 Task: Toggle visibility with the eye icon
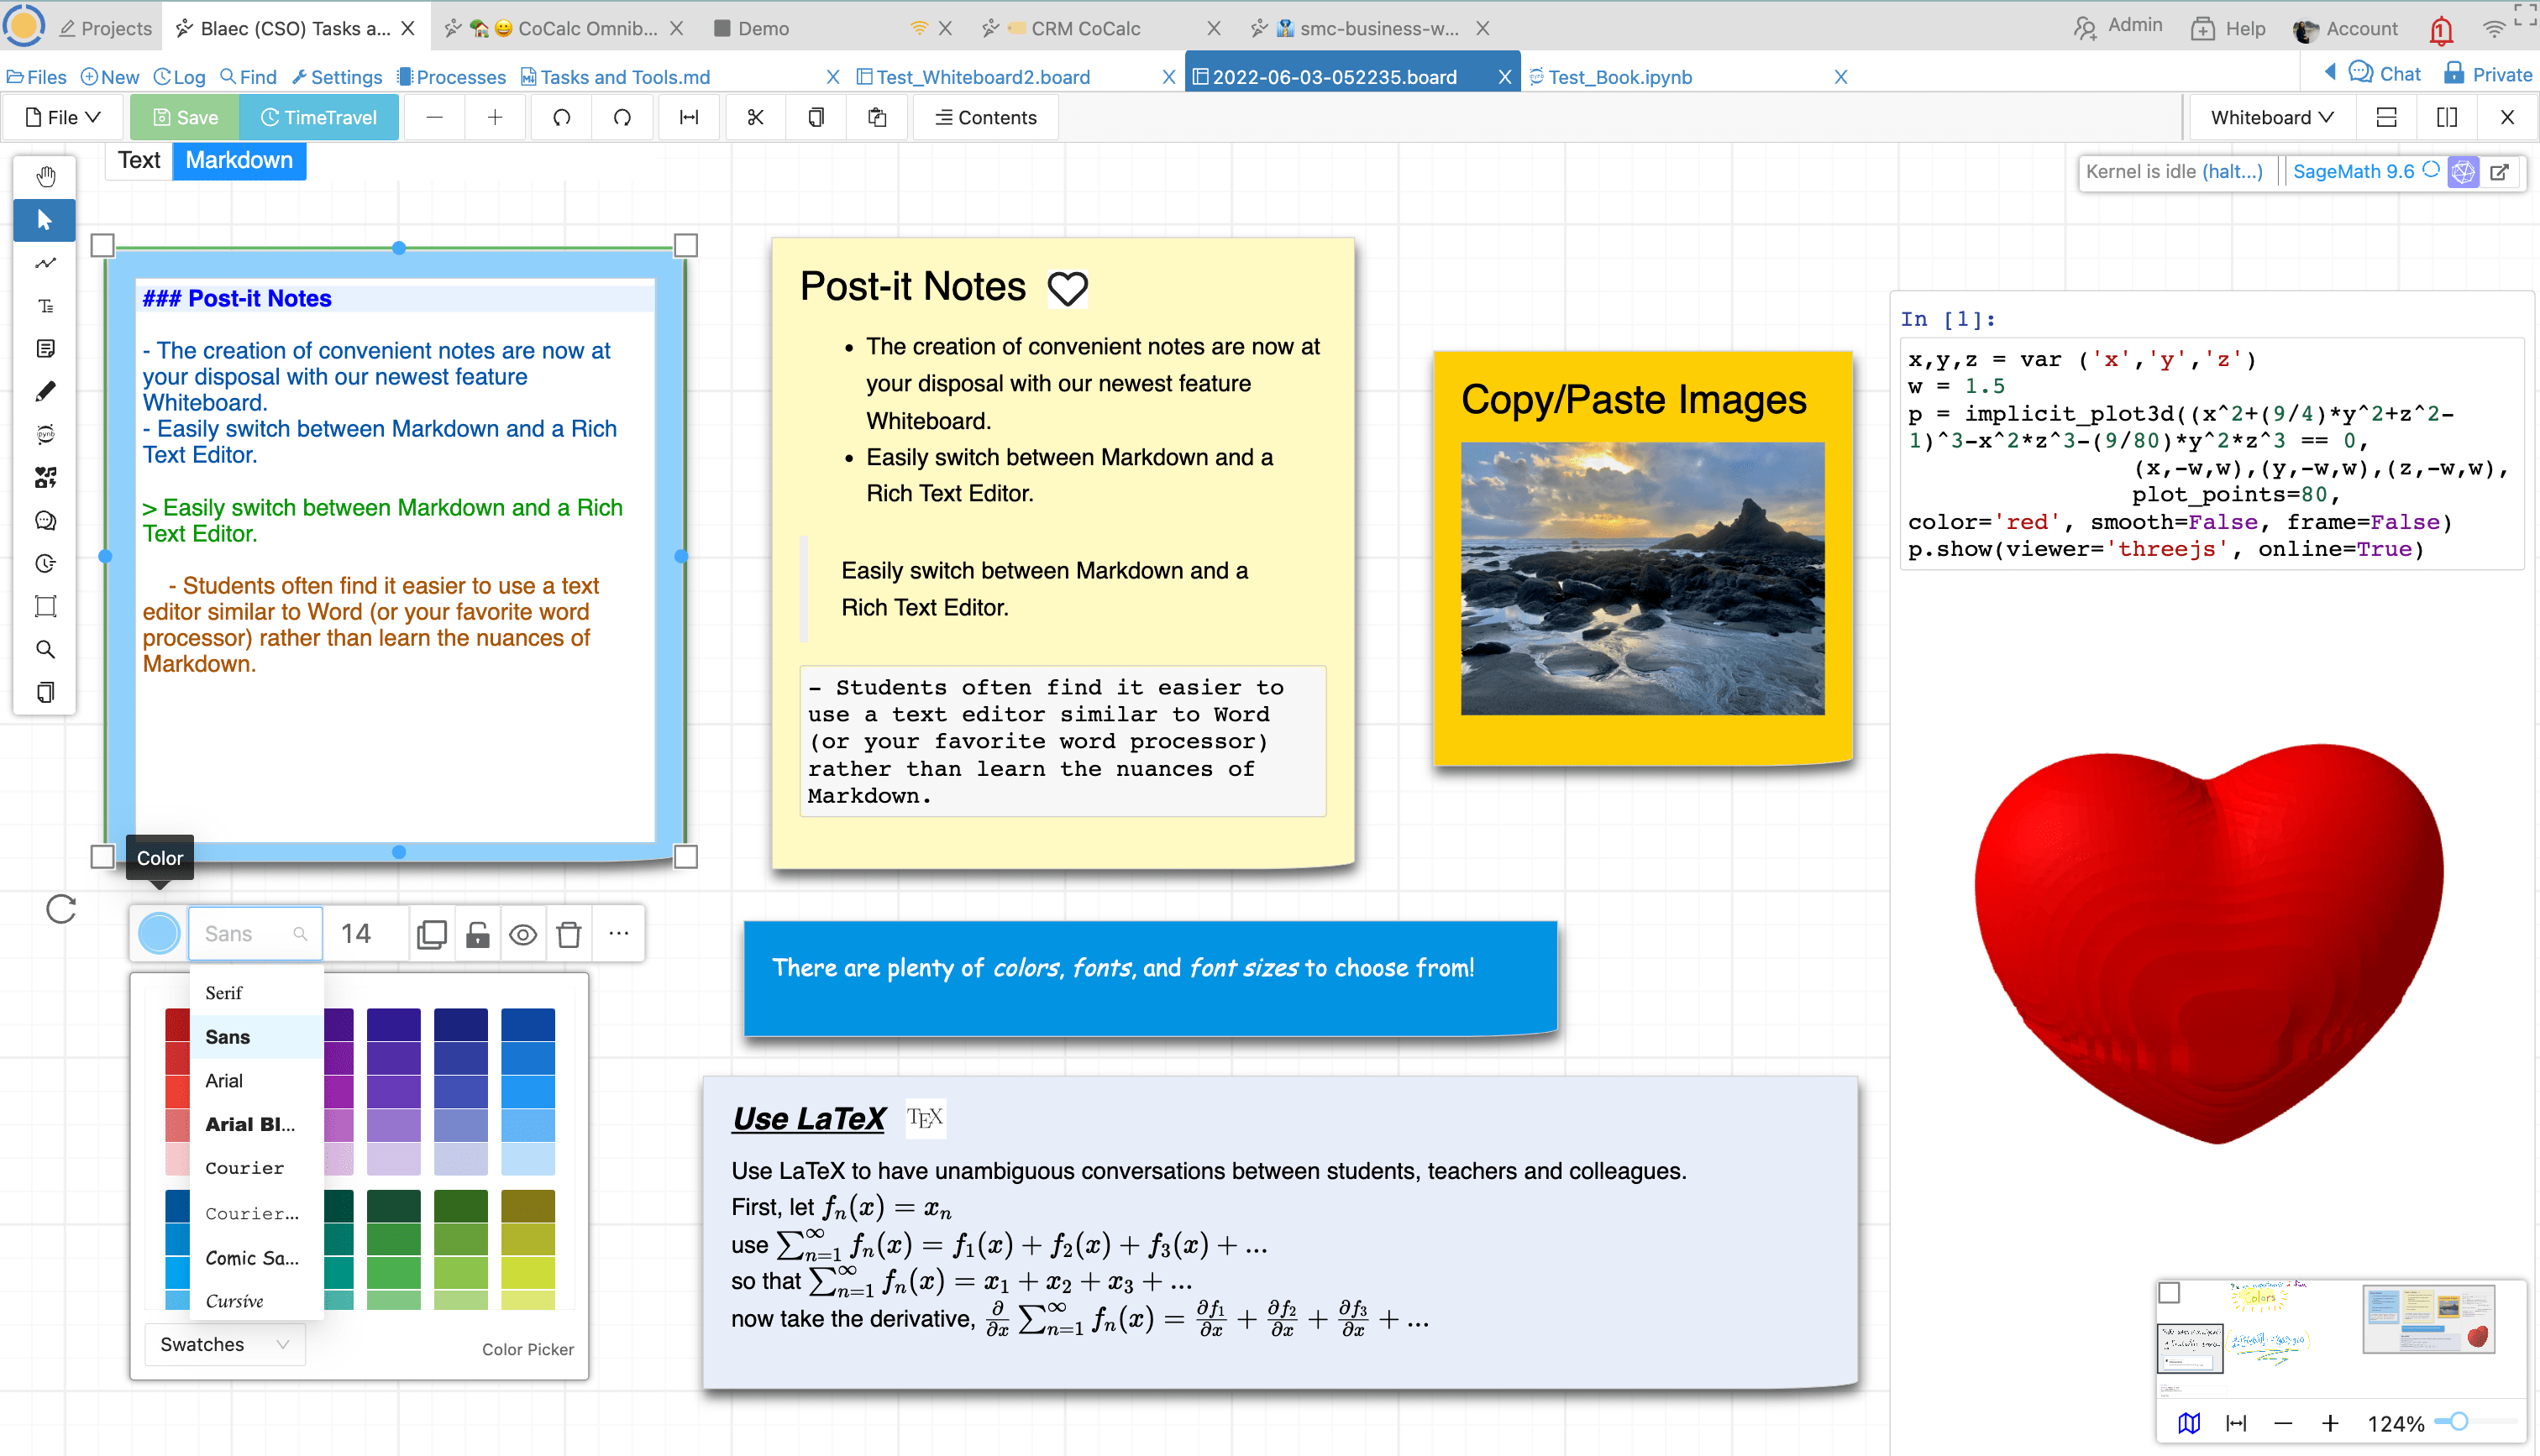pos(523,933)
